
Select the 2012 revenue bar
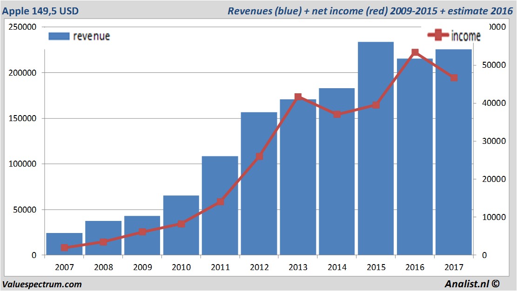(259, 183)
